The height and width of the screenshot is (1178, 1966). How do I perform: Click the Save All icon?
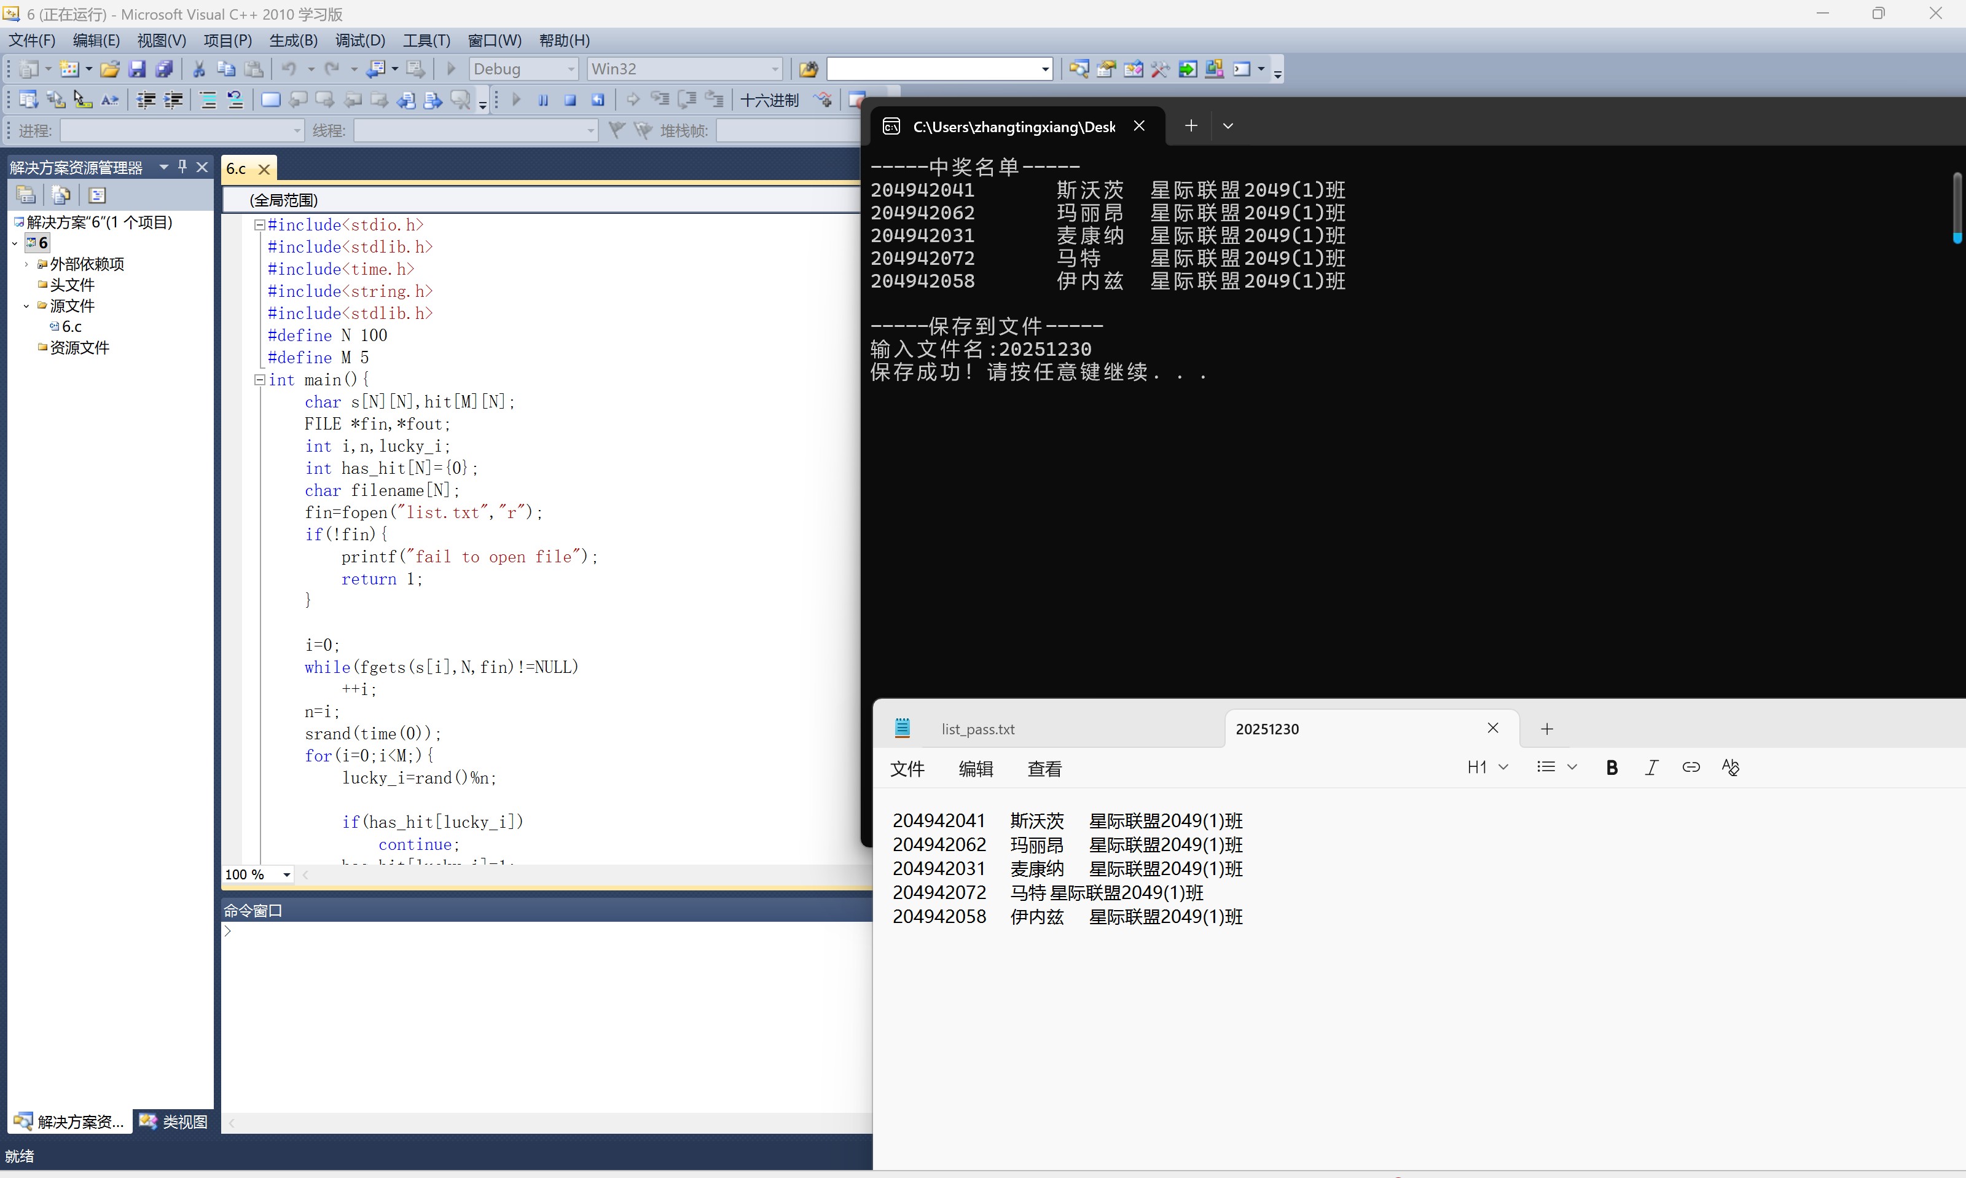164,69
